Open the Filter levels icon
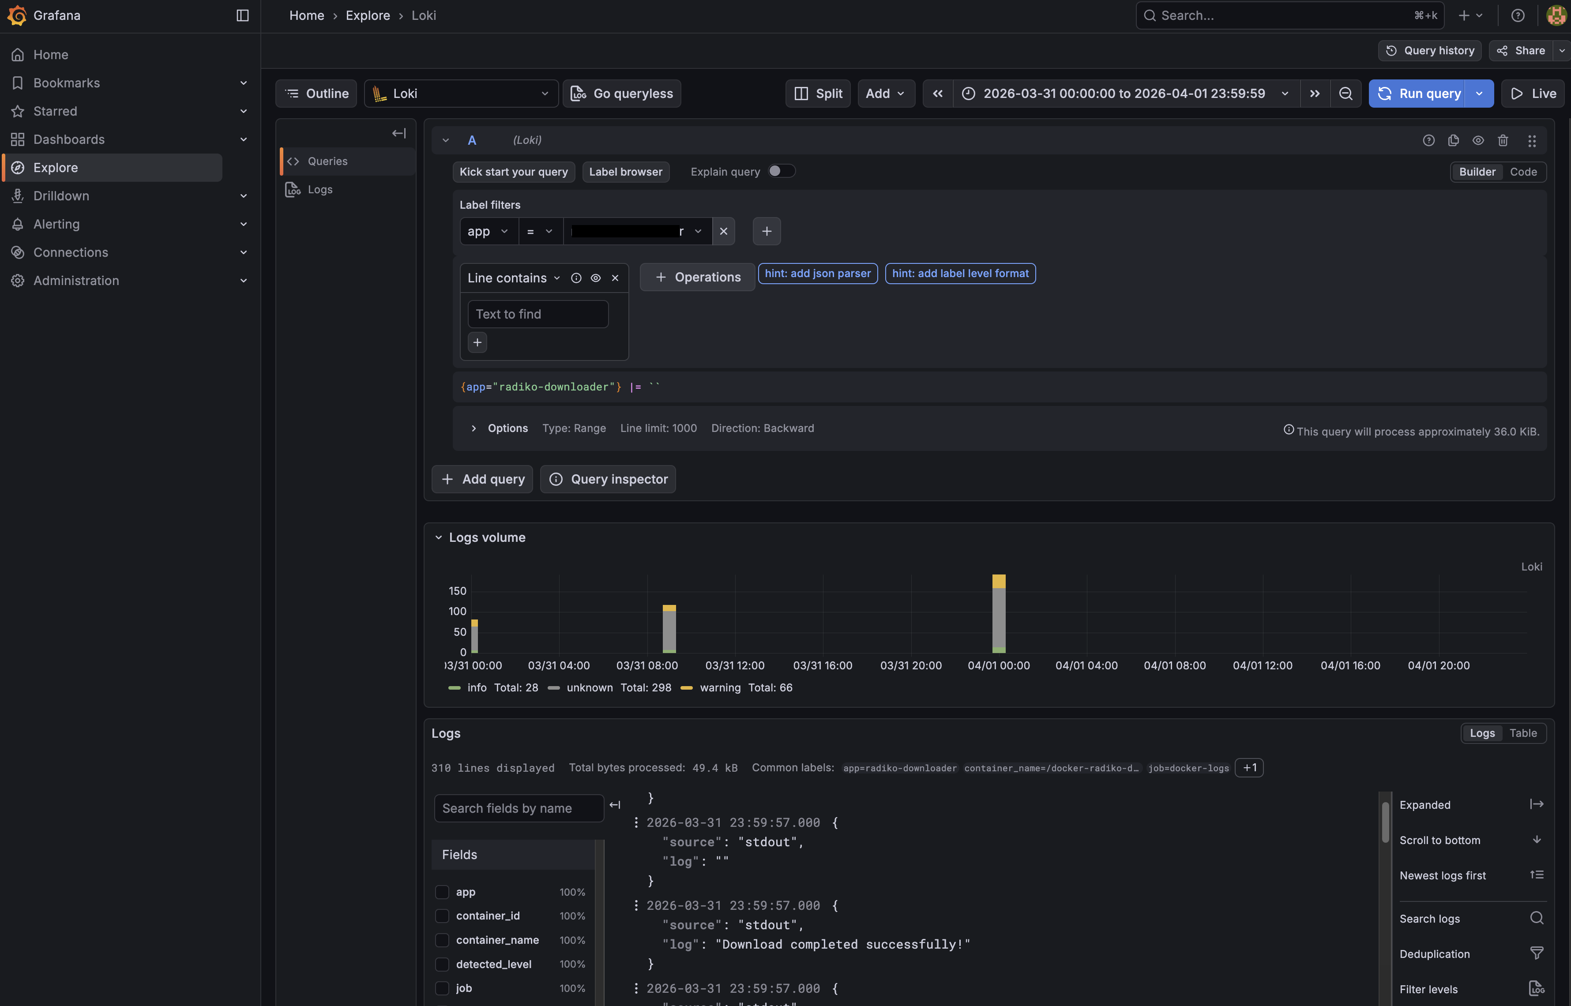 coord(1537,988)
